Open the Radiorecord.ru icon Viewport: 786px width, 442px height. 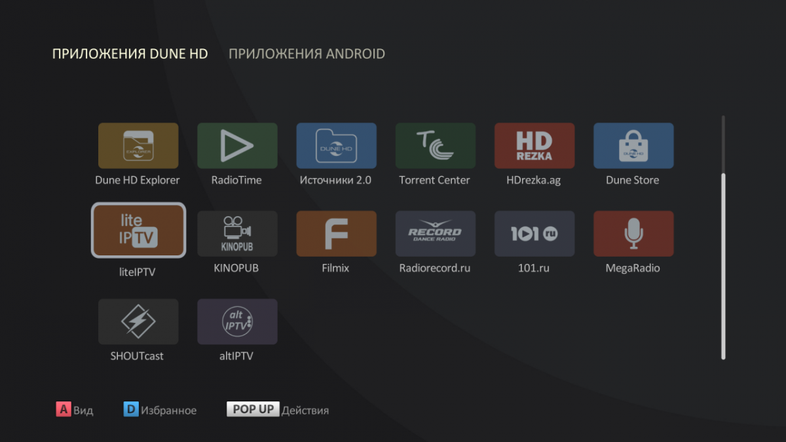point(436,234)
